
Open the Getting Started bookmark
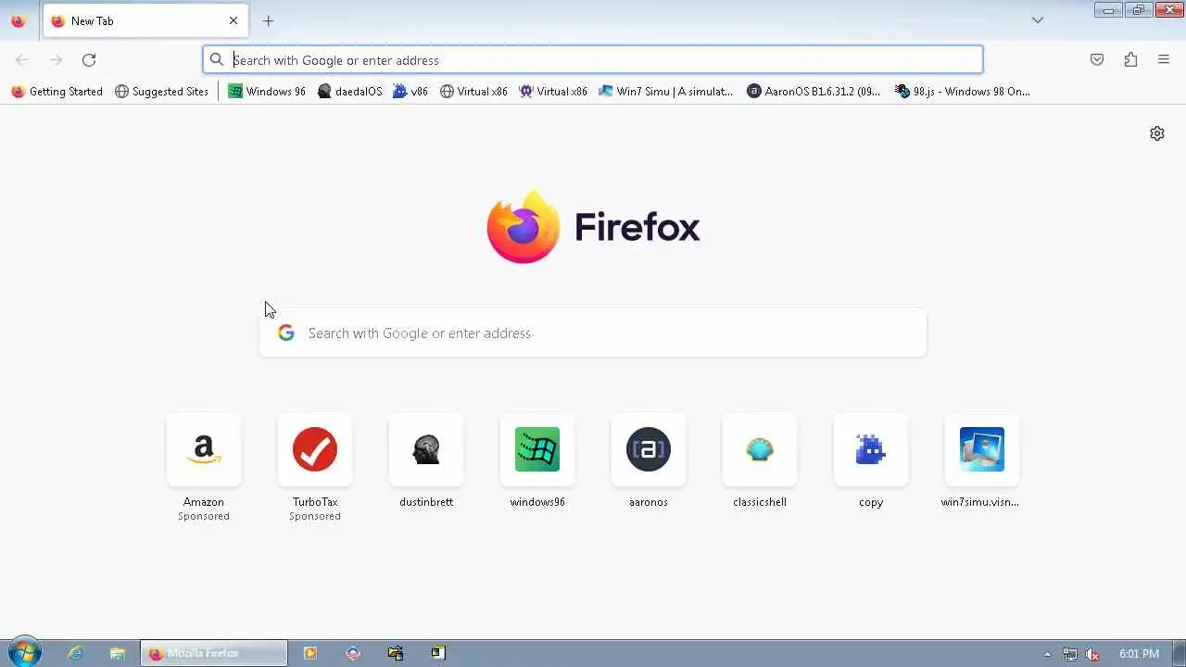pyautogui.click(x=57, y=92)
